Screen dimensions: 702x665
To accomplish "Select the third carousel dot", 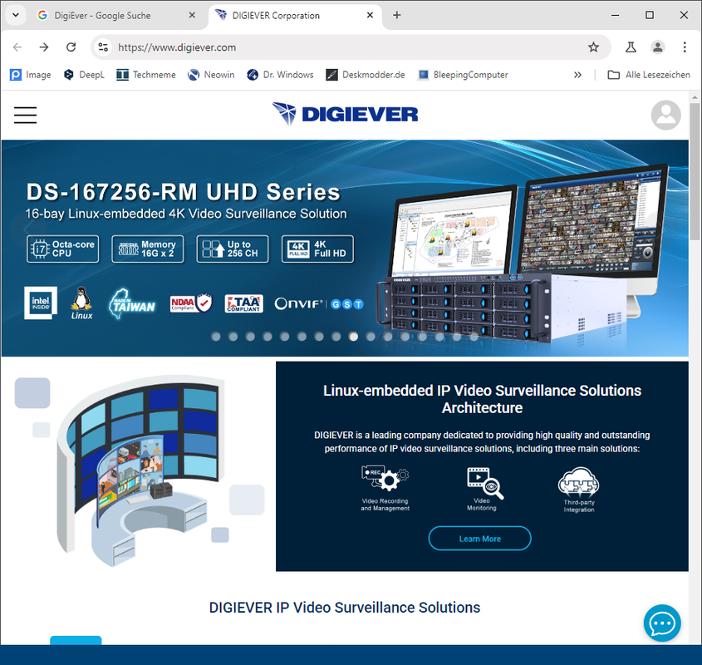I will coord(250,337).
